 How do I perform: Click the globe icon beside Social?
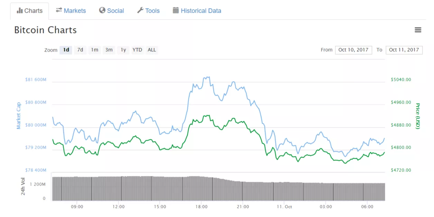[102, 10]
